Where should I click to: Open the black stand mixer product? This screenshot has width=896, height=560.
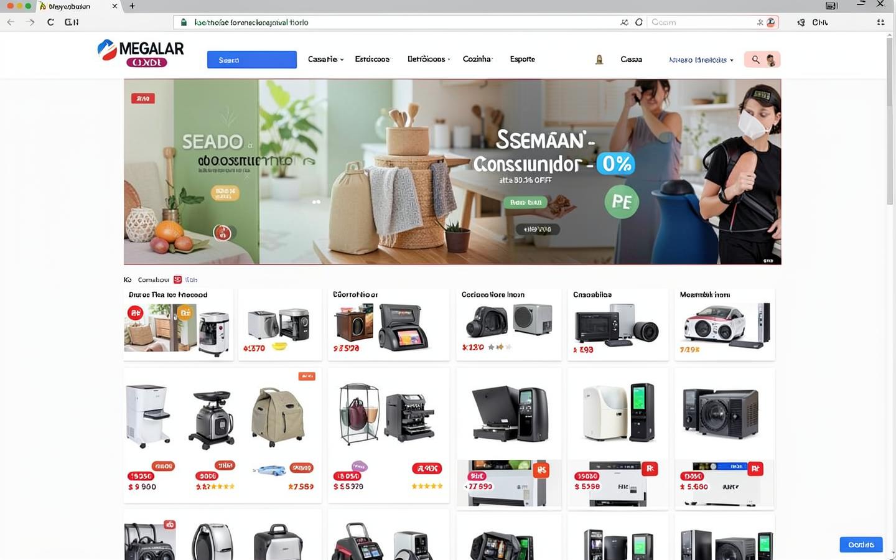click(x=212, y=420)
